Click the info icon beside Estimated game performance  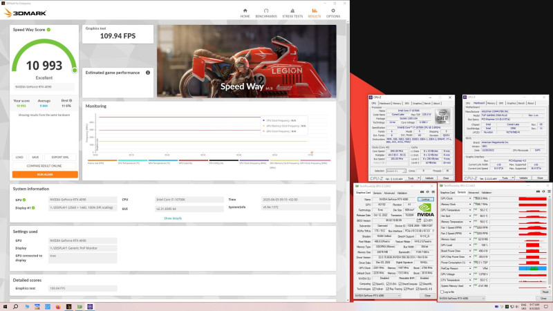click(x=148, y=73)
